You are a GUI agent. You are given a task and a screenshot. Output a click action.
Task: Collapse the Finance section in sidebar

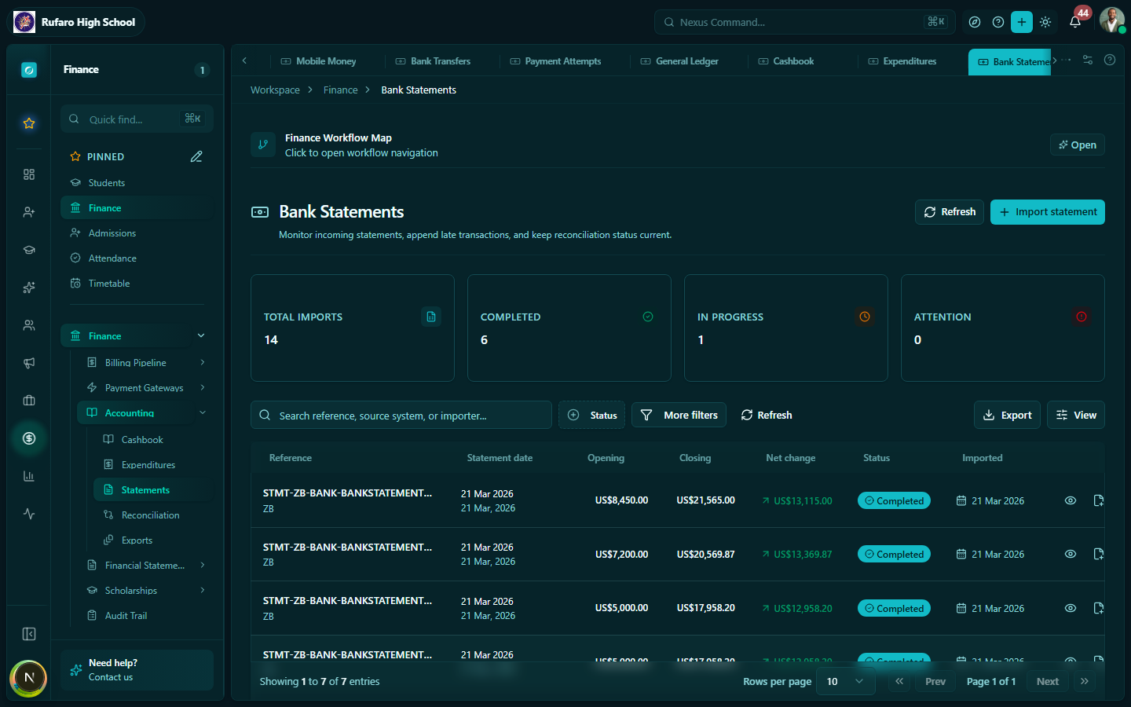click(x=201, y=335)
